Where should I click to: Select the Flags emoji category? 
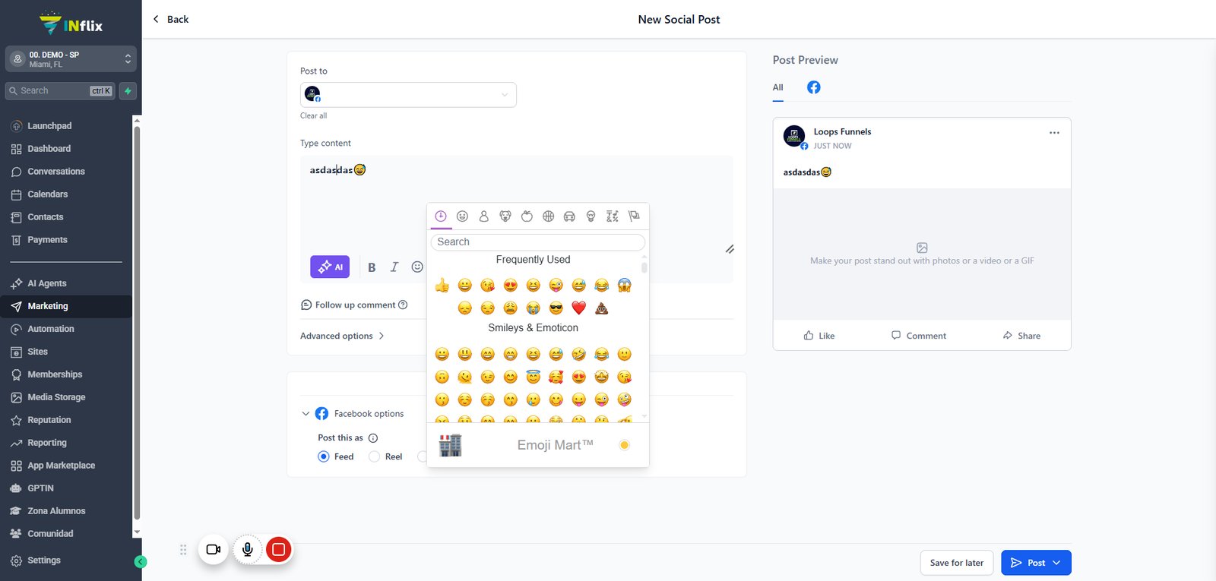tap(634, 216)
